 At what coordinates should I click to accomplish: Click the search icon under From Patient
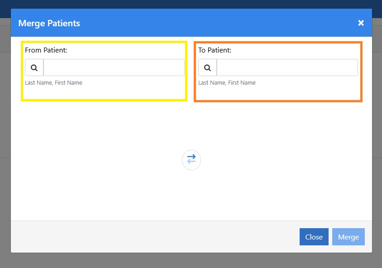[34, 67]
